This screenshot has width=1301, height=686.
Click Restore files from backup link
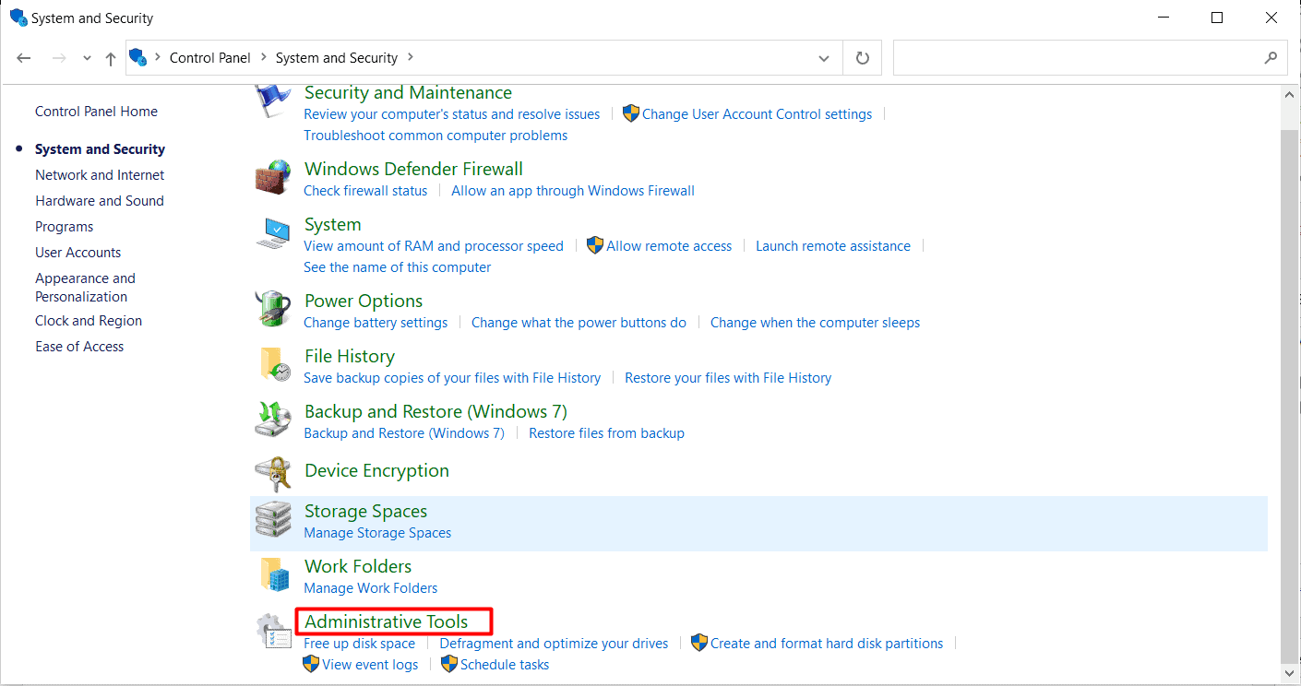(x=606, y=433)
